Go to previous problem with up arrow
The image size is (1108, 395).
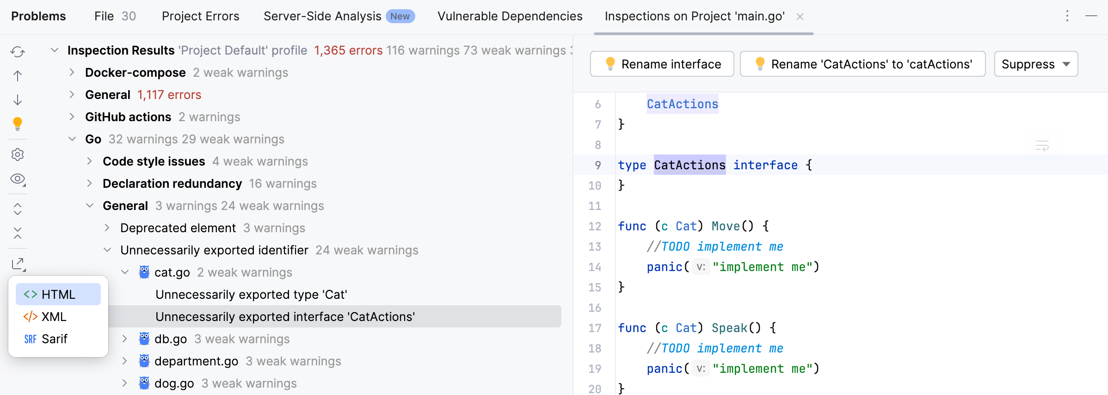click(18, 76)
